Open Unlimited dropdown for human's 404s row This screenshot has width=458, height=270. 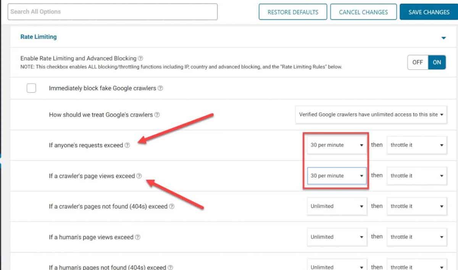tap(337, 265)
